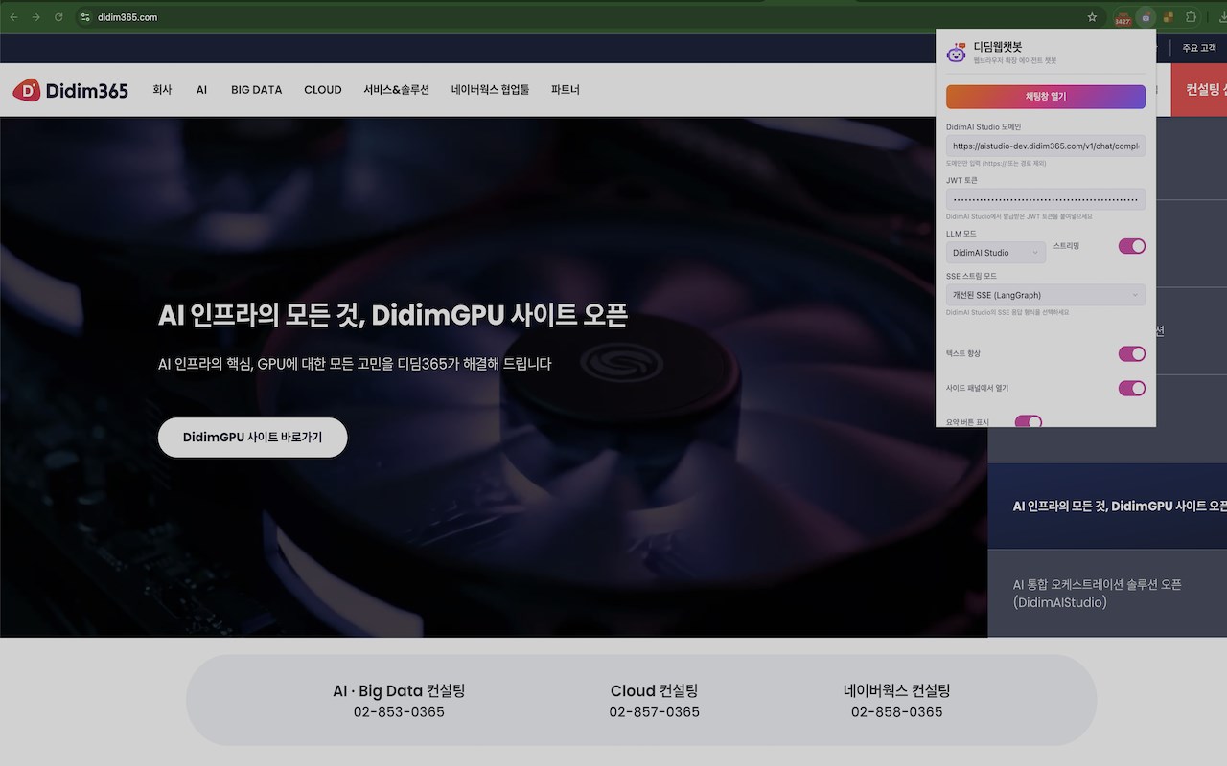1227x766 pixels.
Task: Open site information icon beside didim365.com
Action: point(84,17)
